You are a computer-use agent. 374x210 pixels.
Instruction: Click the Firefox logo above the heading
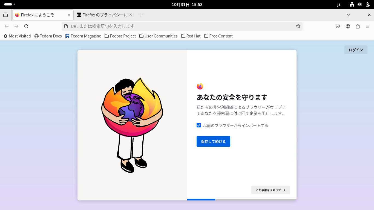pos(200,86)
